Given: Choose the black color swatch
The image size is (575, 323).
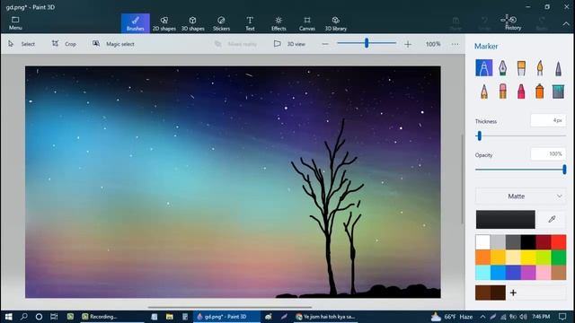Looking at the screenshot, I should click(x=528, y=242).
